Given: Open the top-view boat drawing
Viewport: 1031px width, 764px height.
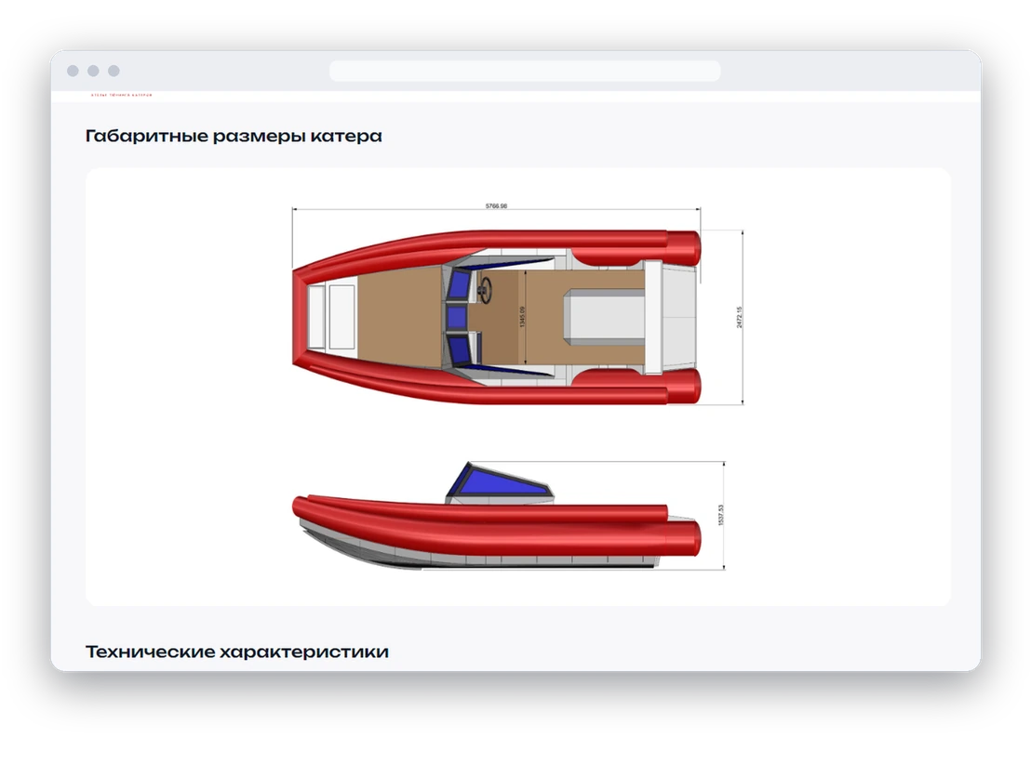Looking at the screenshot, I should pos(517,306).
